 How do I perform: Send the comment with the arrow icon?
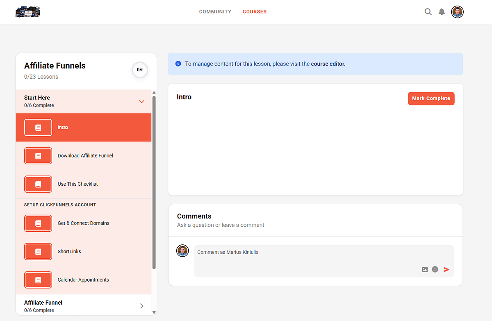click(446, 269)
